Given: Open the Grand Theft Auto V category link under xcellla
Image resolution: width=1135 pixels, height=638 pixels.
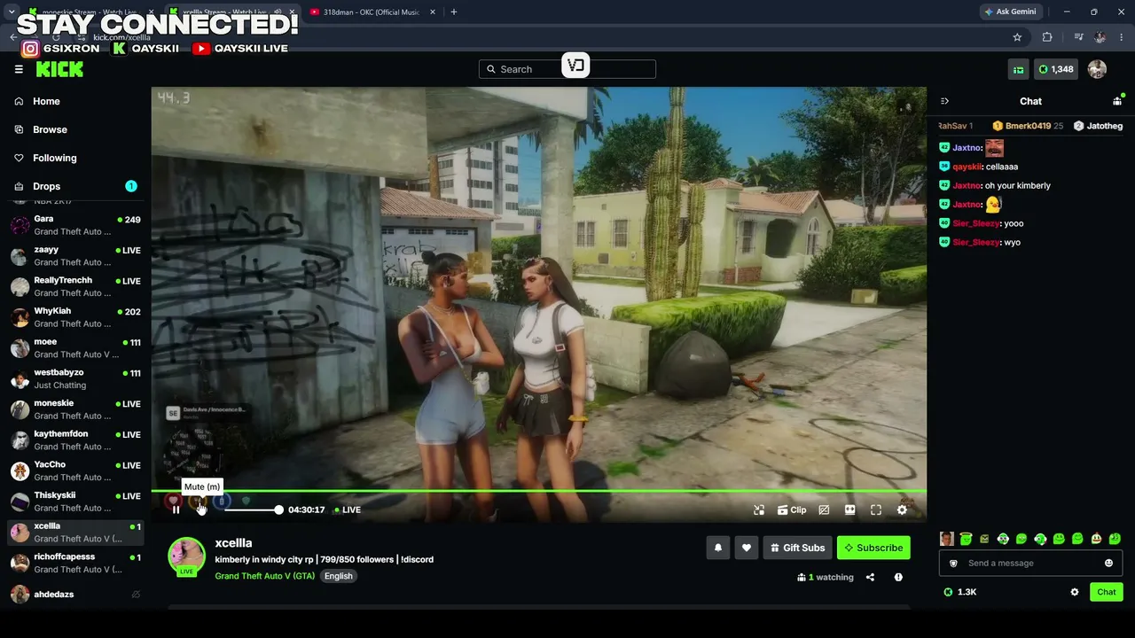Looking at the screenshot, I should 264,576.
